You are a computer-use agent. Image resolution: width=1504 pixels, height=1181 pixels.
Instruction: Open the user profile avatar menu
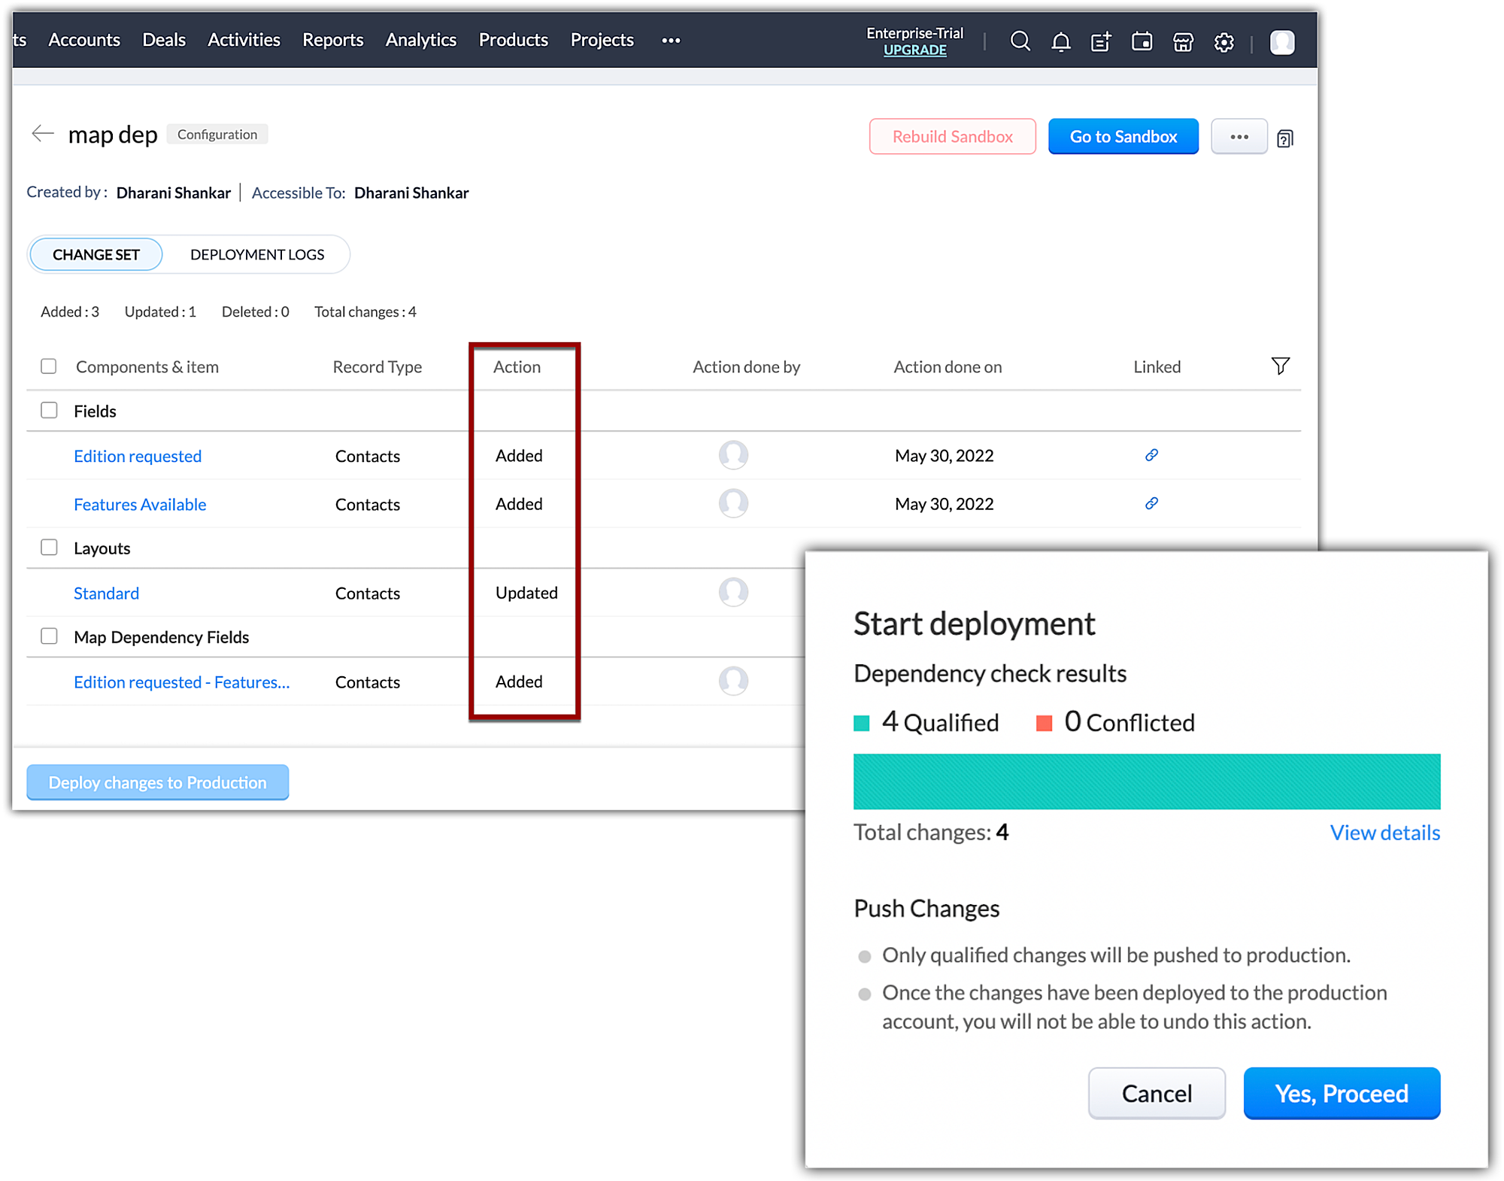click(x=1282, y=42)
